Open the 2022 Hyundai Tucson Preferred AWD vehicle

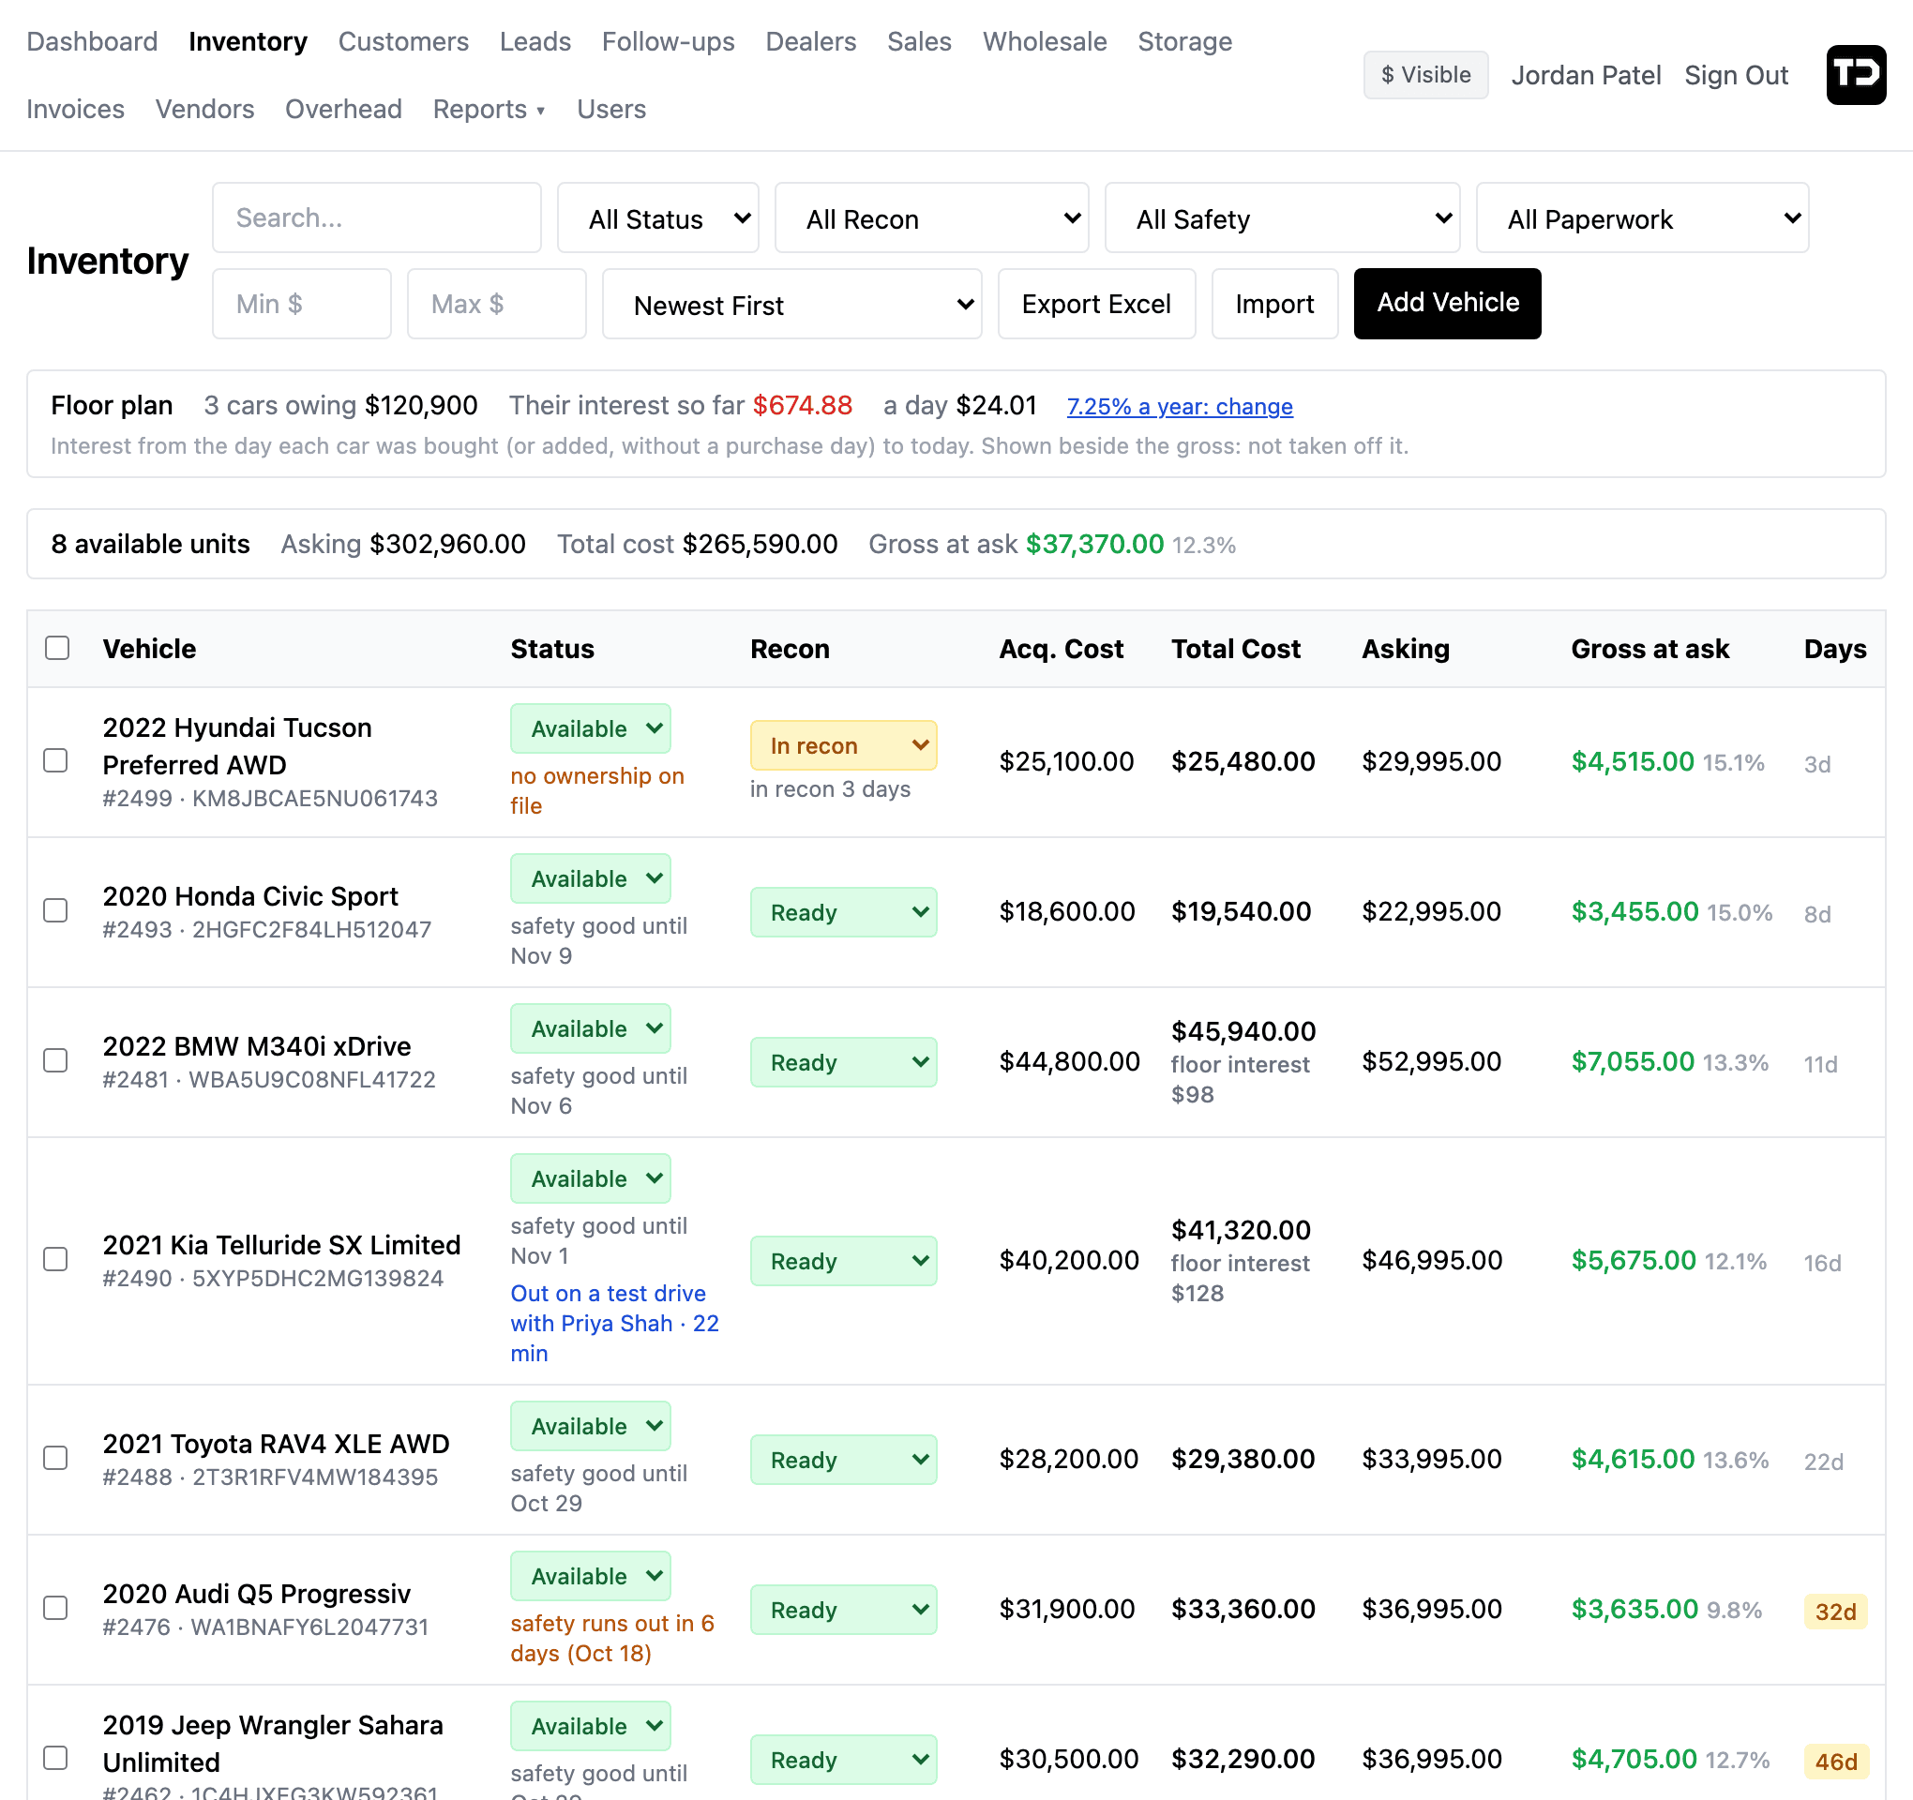pyautogui.click(x=236, y=745)
